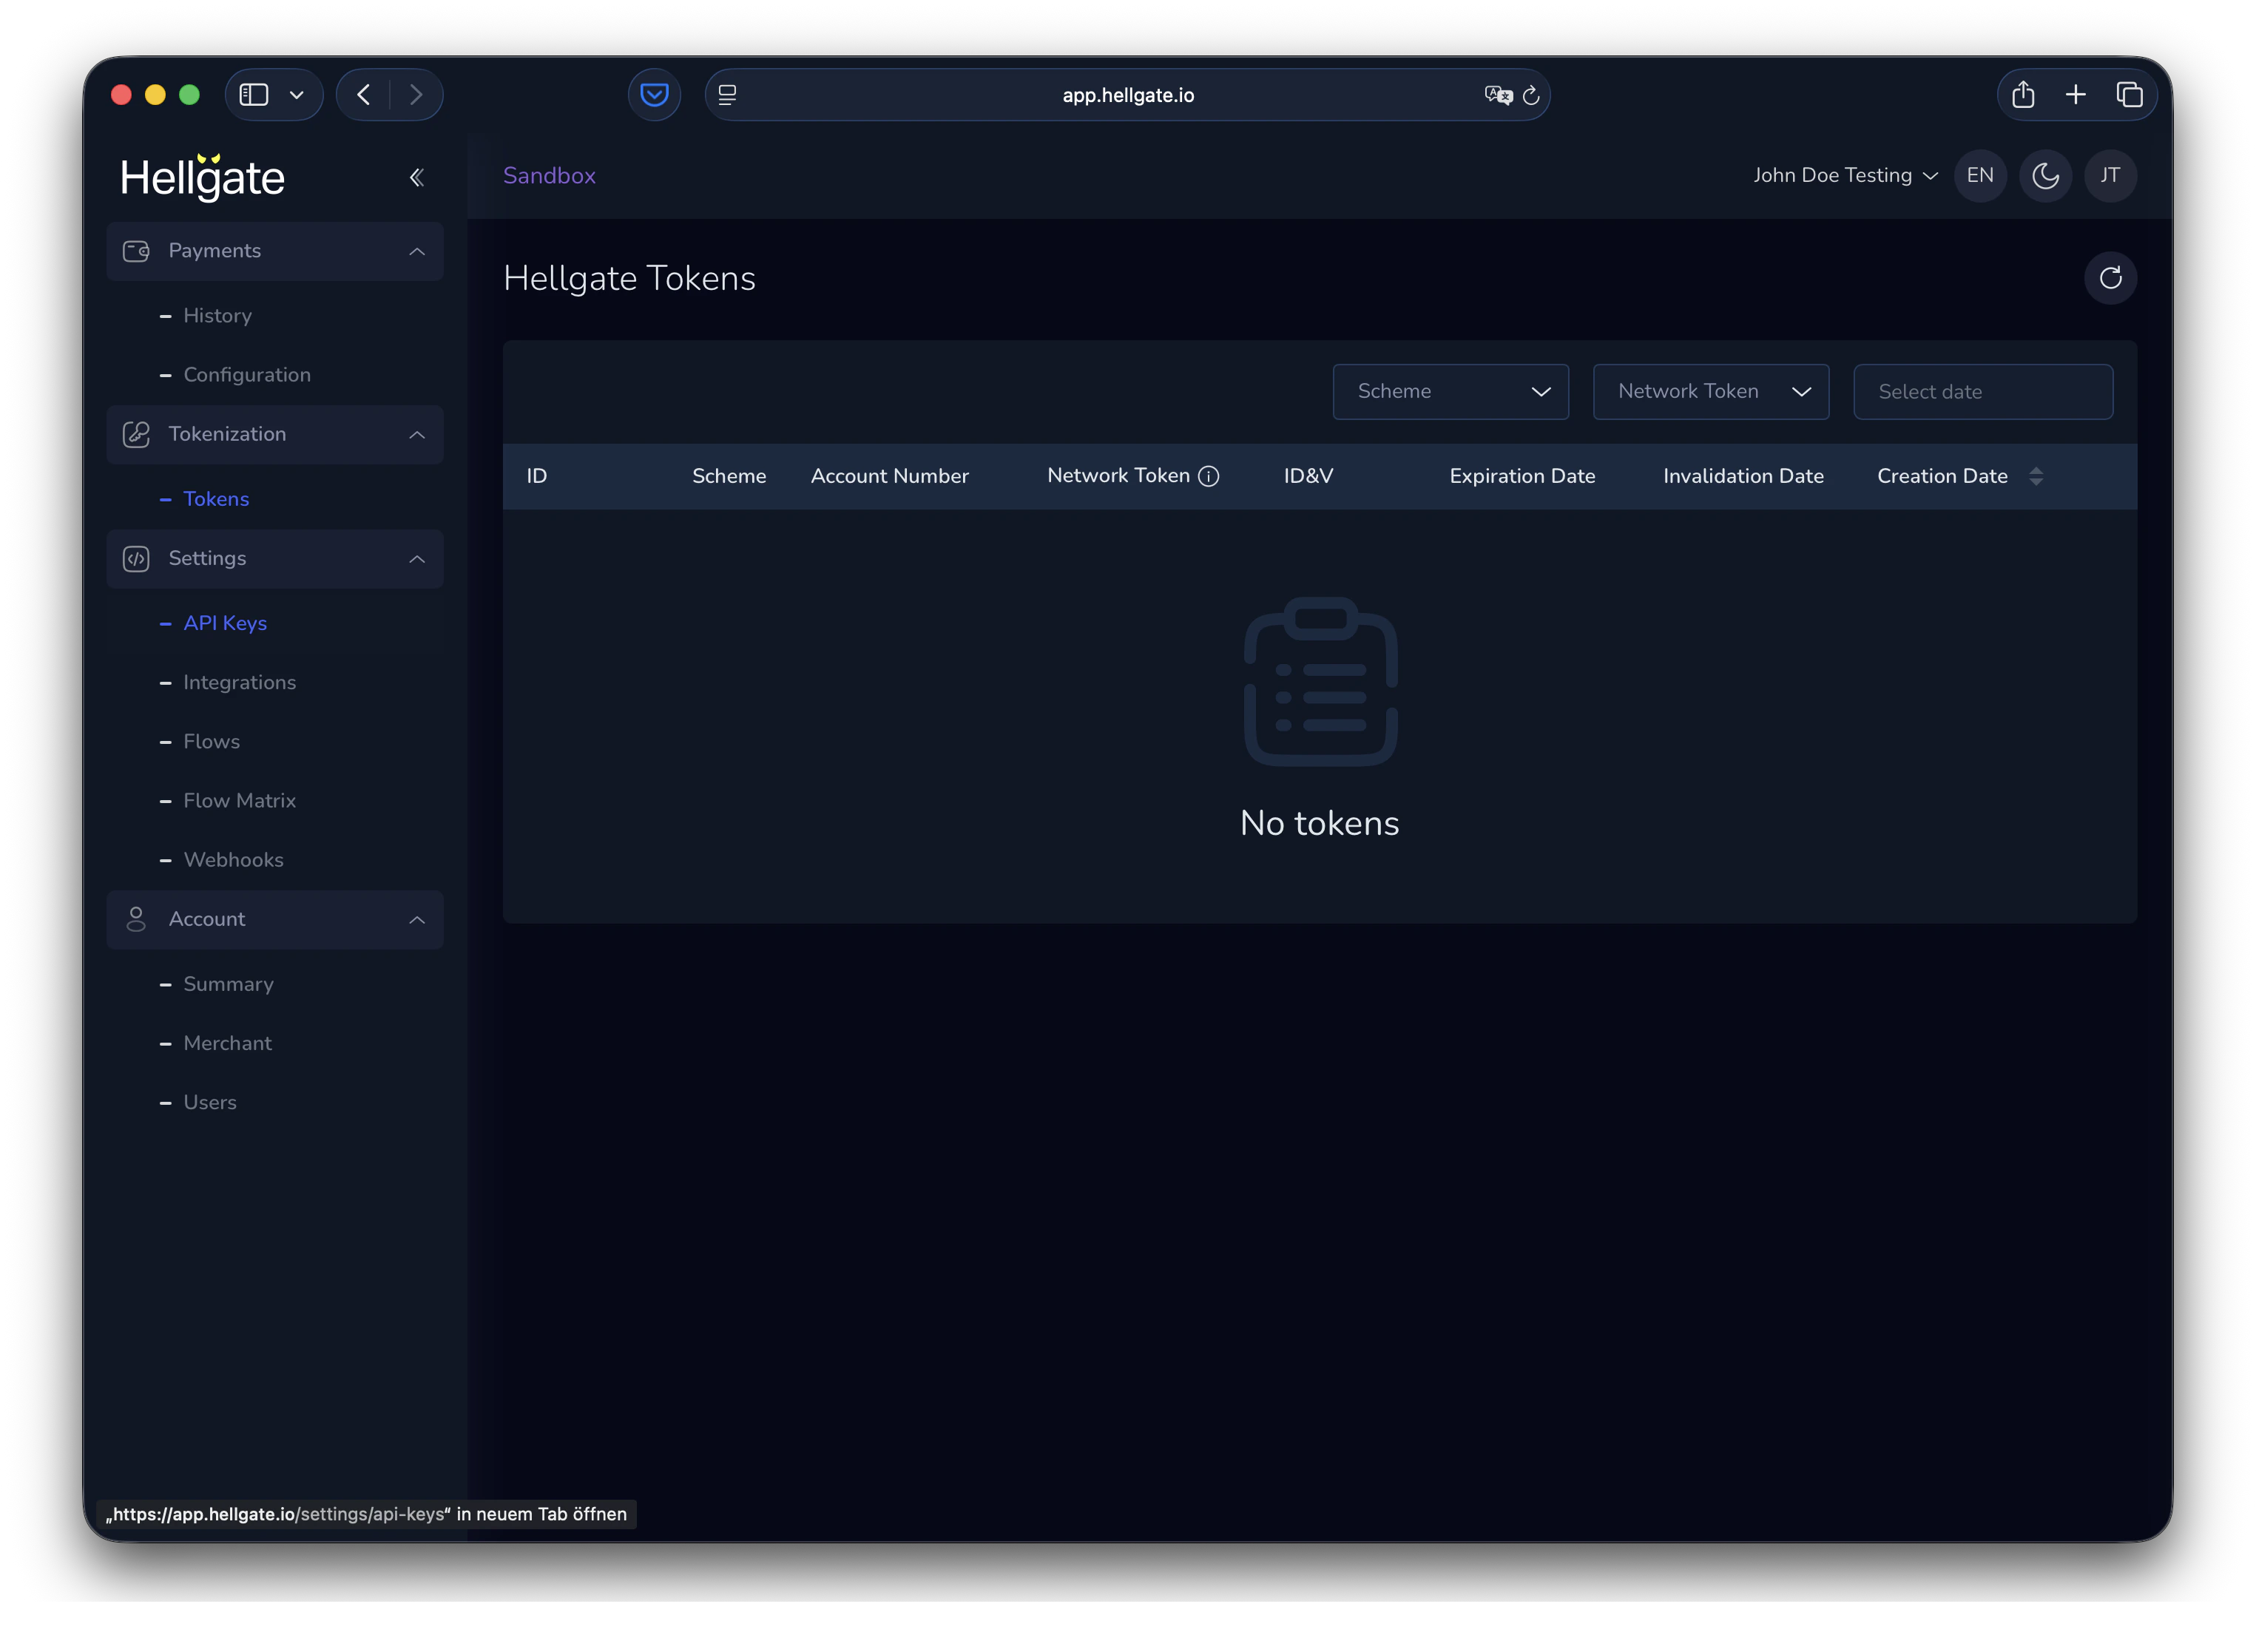Click the Hellgate logo
Viewport: 2256px width, 1652px height.
coord(203,177)
